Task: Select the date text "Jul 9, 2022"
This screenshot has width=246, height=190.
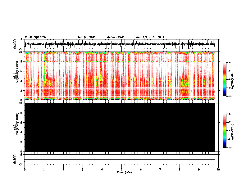Action: click(87, 37)
